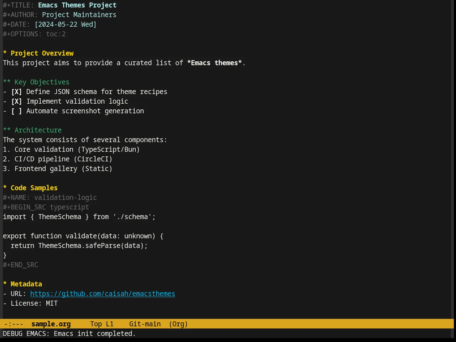Click the #+END_SRC line
Image resolution: width=456 pixels, height=342 pixels.
[20, 265]
